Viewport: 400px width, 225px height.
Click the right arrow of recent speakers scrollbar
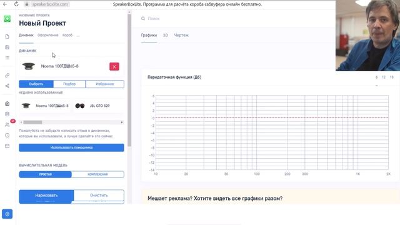122,122
